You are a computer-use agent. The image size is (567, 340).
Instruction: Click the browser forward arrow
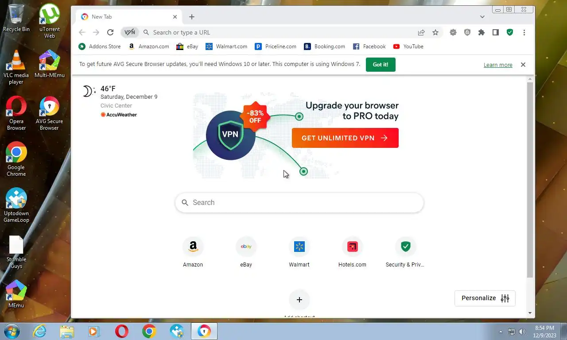click(96, 32)
